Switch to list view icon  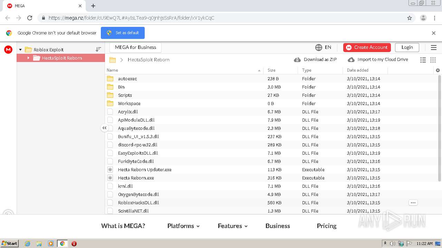pyautogui.click(x=423, y=60)
